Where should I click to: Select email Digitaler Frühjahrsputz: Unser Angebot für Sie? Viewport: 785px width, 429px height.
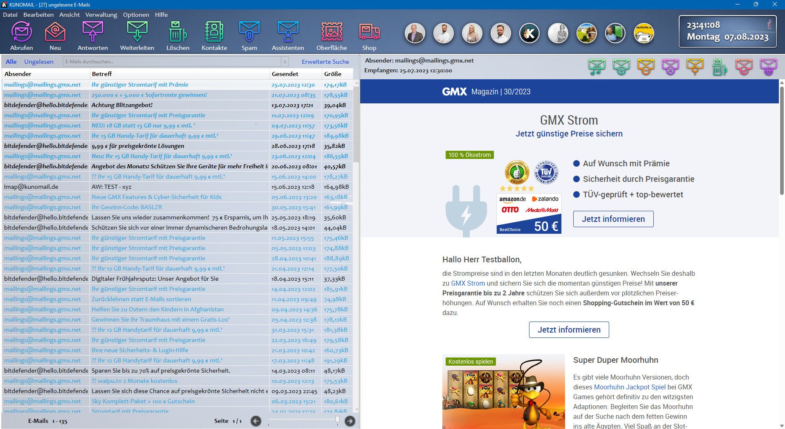tap(177, 279)
